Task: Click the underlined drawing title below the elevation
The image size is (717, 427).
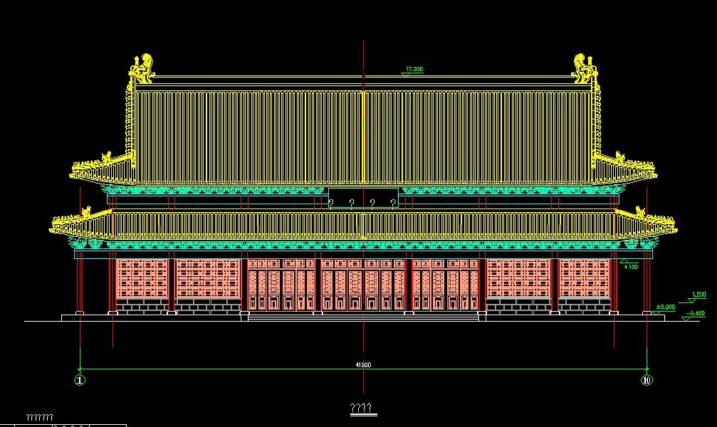Action: click(362, 408)
